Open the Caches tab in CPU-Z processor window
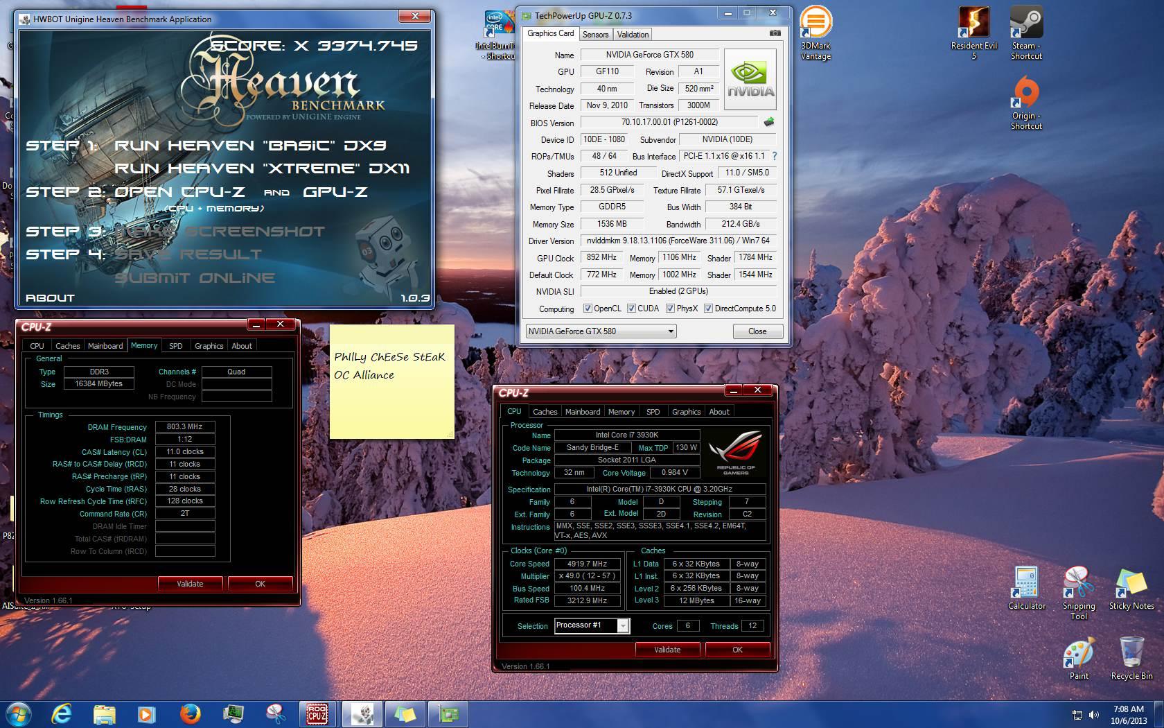1164x728 pixels. pos(545,411)
